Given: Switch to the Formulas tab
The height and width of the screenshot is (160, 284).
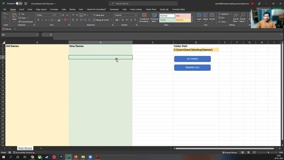Looking at the screenshot, I should tap(54, 9).
